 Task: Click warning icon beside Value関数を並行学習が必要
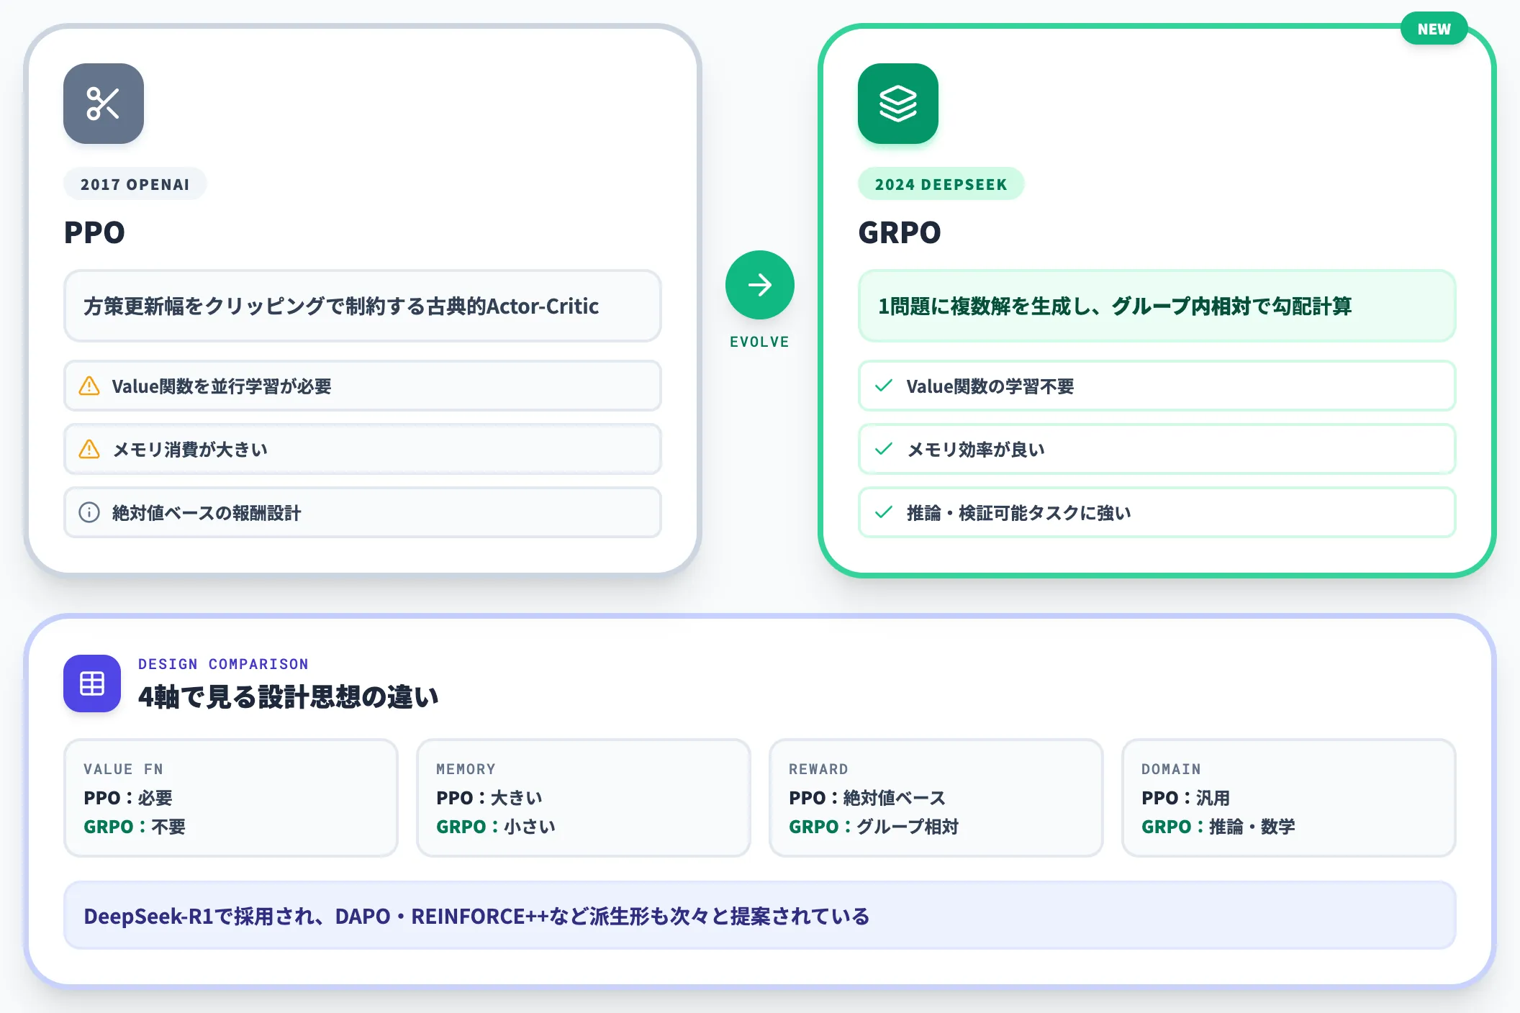[89, 386]
